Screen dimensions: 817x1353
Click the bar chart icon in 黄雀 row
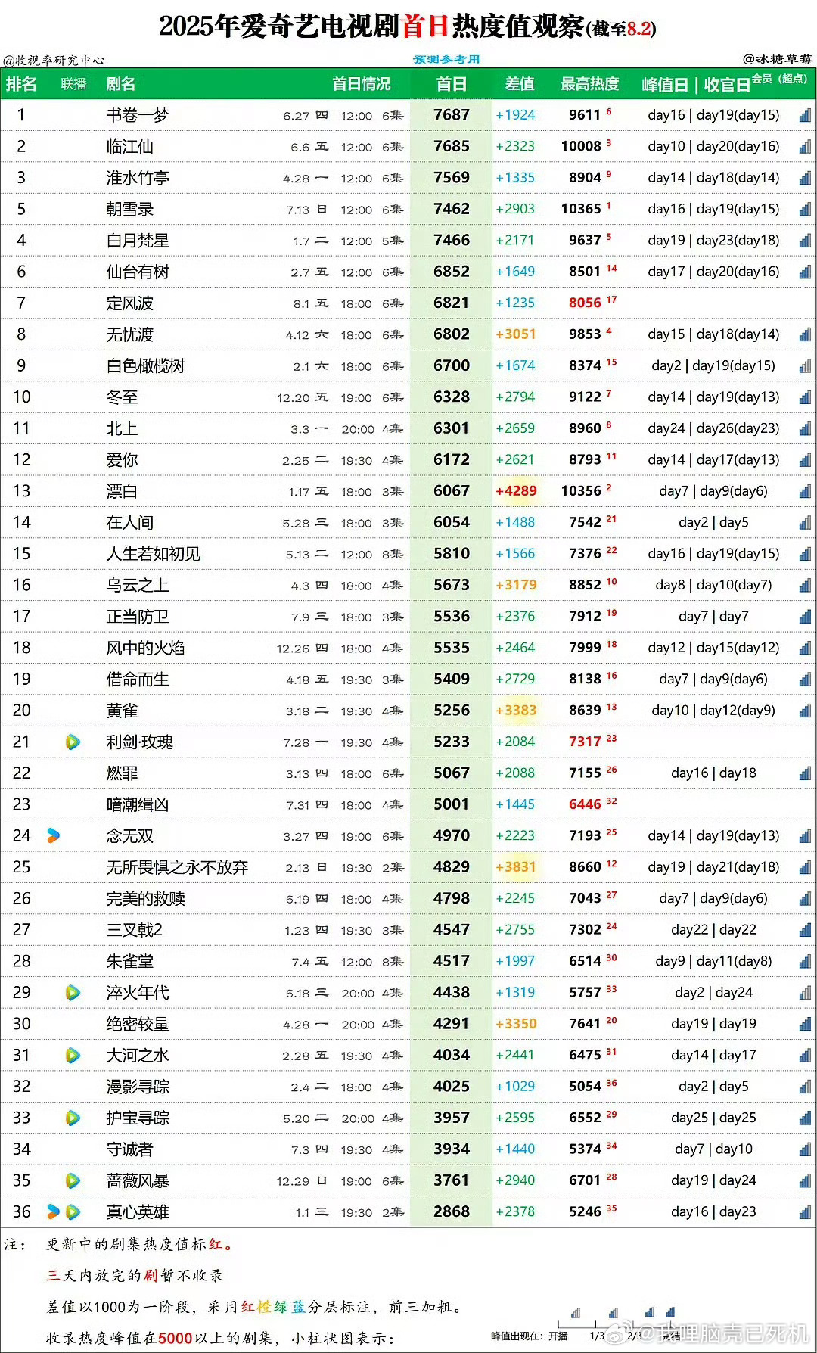pos(805,711)
